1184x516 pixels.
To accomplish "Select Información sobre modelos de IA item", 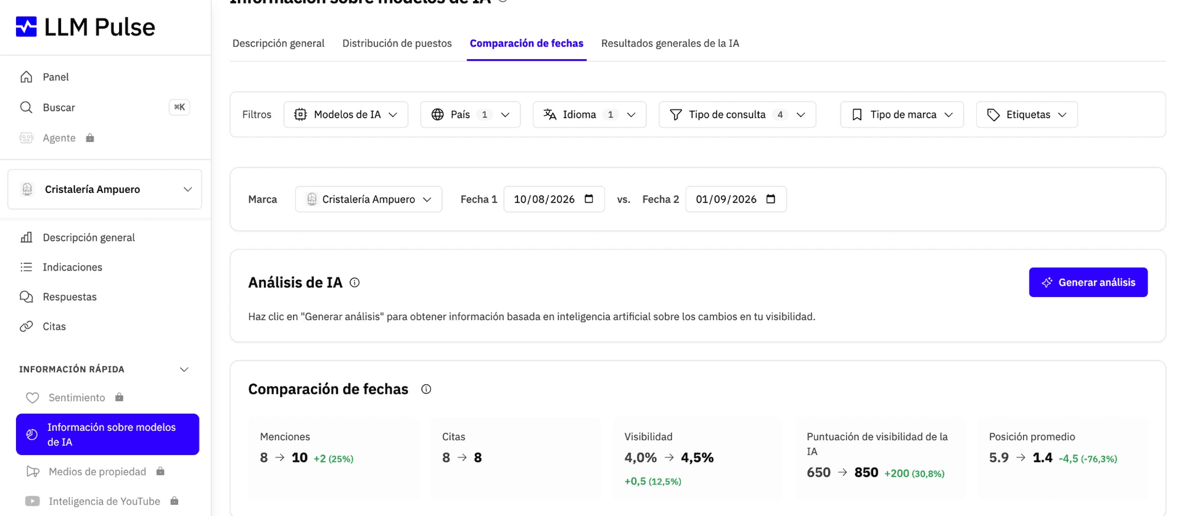I will click(x=107, y=435).
